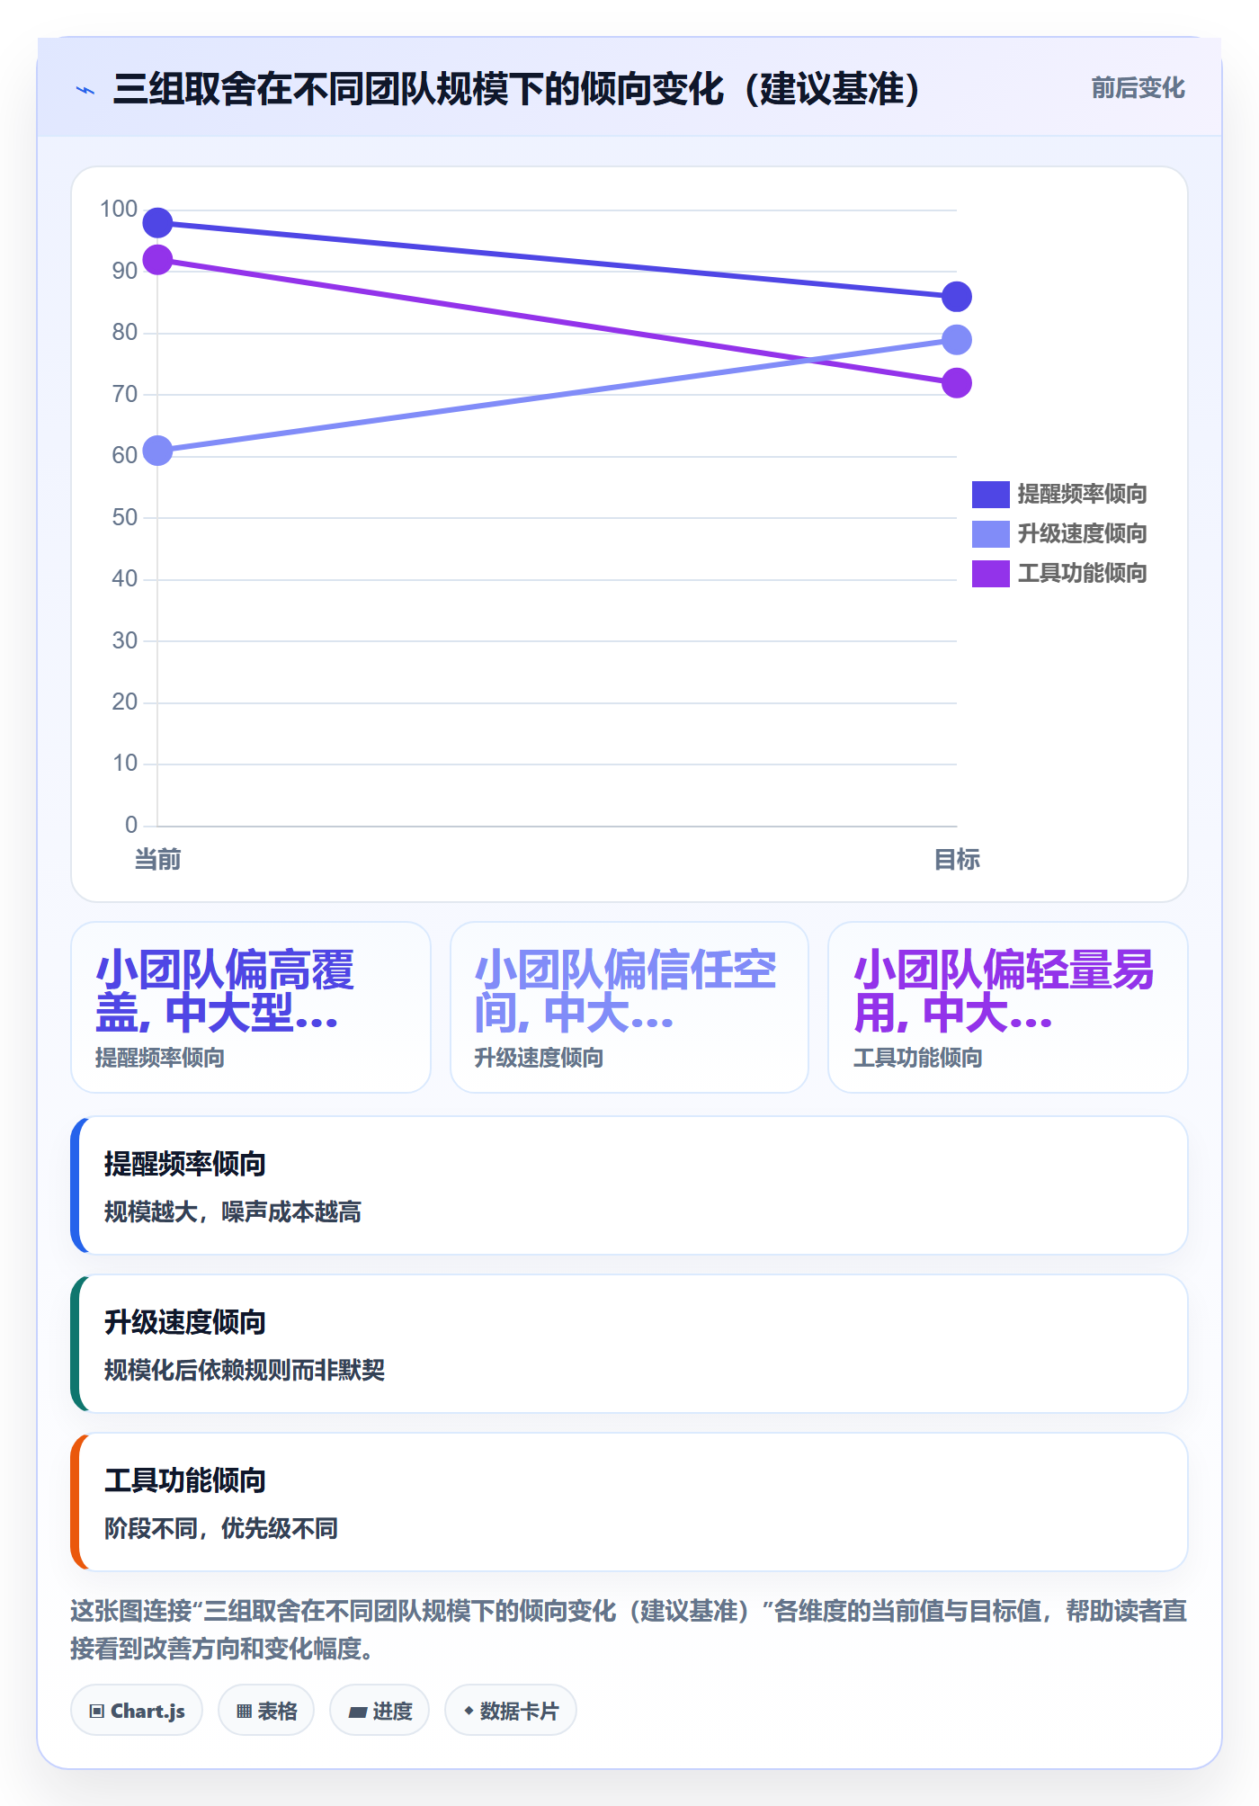Screen dimensions: 1259x1806
Task: Click the 工具功能倾向 data point at 目标
Action: pos(957,383)
